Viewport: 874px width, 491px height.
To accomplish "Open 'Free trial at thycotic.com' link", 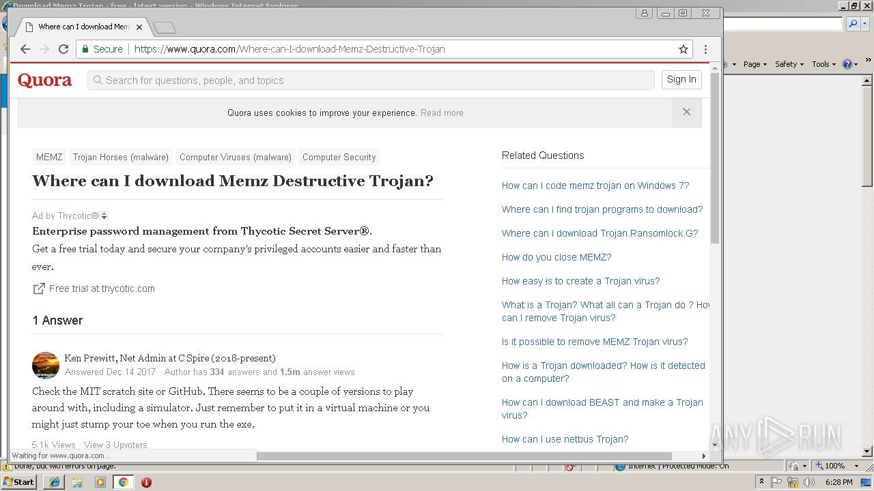I will click(102, 288).
